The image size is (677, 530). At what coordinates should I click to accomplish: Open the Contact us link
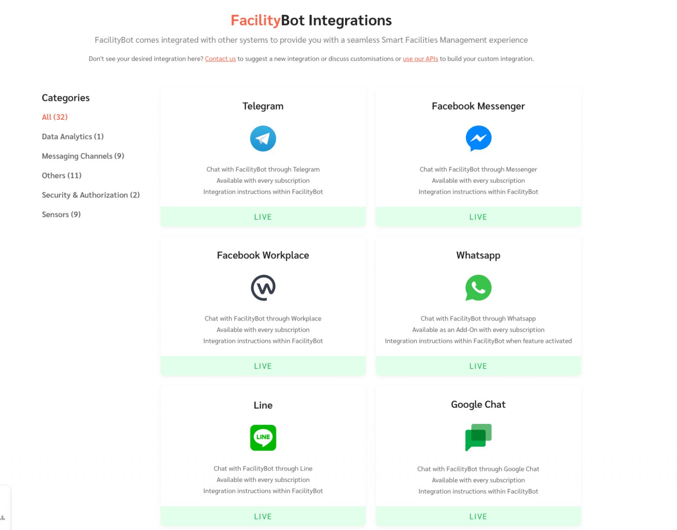(x=220, y=59)
